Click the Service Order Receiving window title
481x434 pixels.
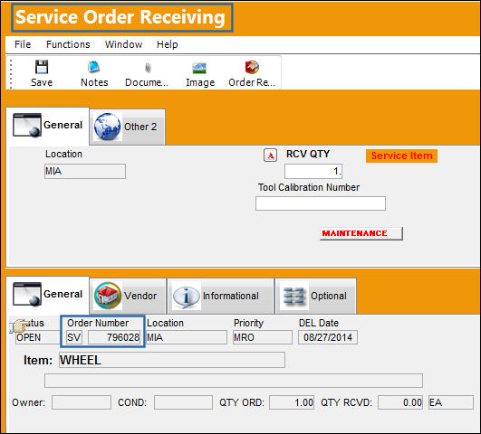click(x=120, y=17)
